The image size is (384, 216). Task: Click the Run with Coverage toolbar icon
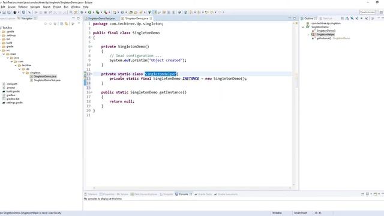tap(97, 12)
